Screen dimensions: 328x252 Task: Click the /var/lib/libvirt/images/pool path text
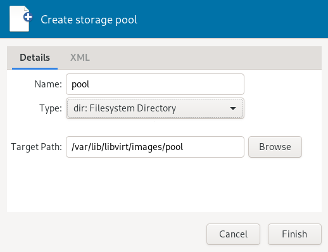pos(127,147)
